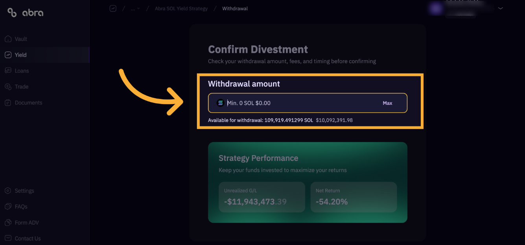Click the user avatar in header

435,8
